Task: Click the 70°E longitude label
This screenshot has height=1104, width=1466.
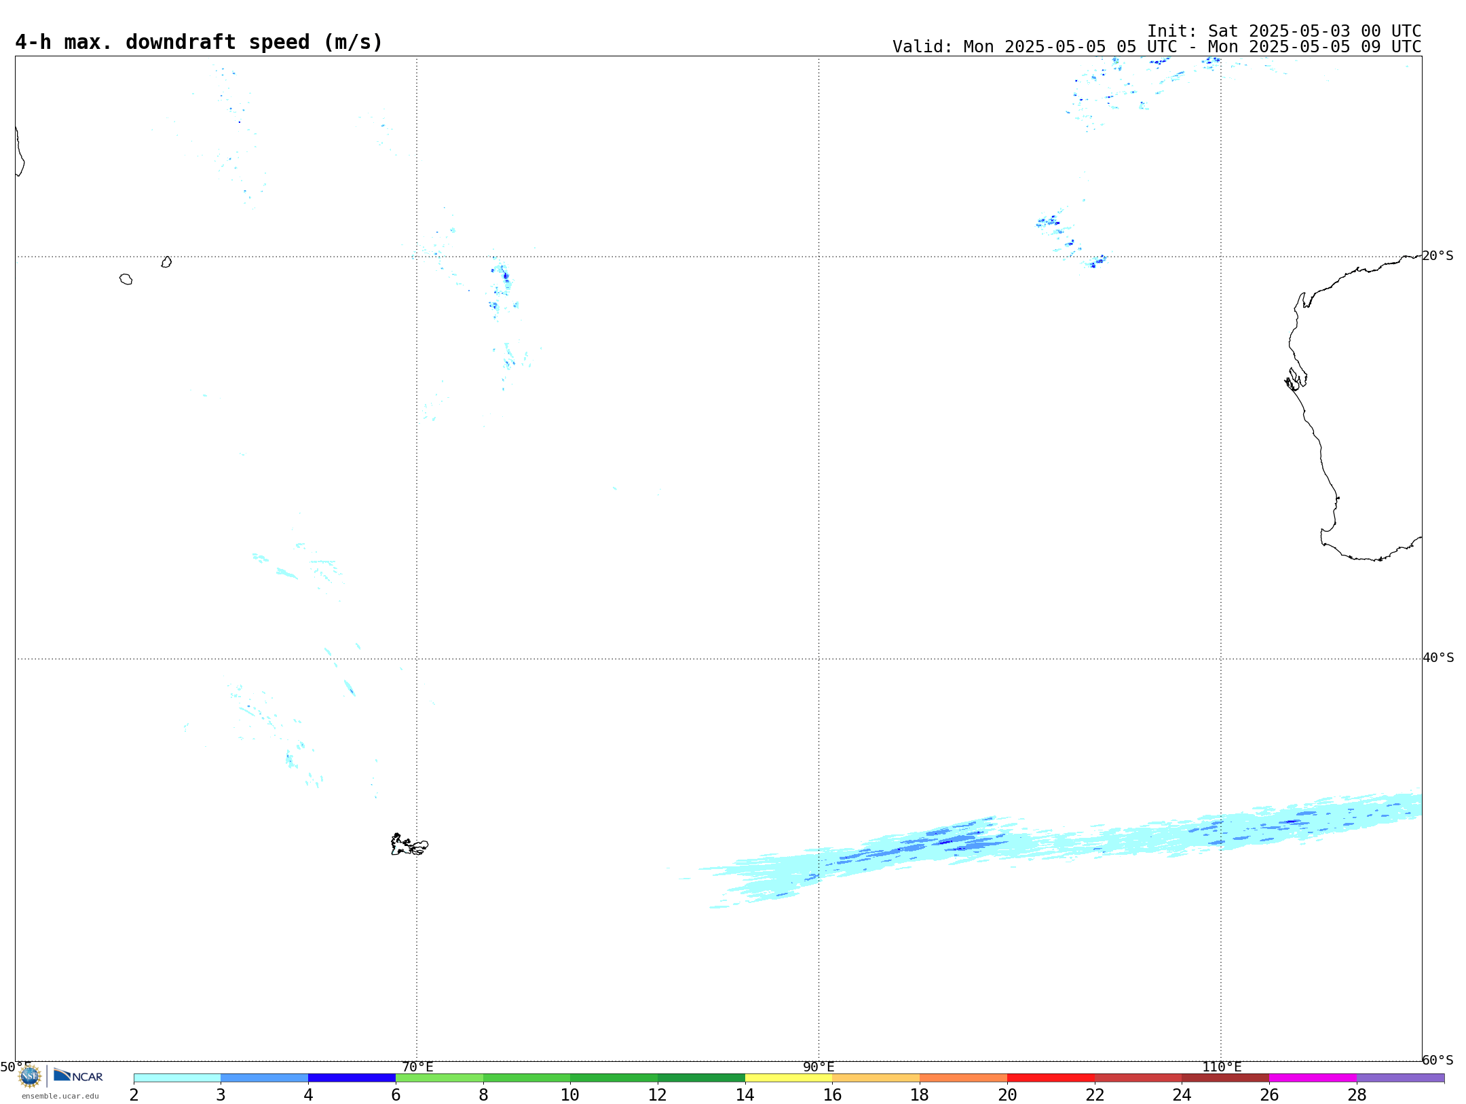Action: (x=417, y=1067)
